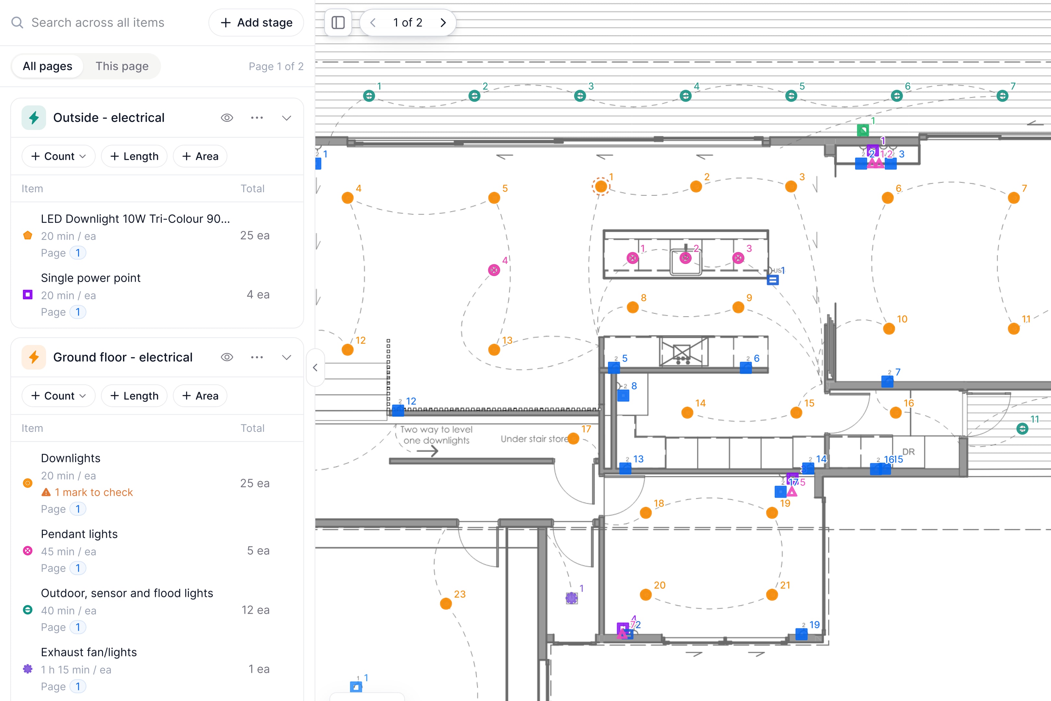Go to next plan page arrow

pos(443,22)
